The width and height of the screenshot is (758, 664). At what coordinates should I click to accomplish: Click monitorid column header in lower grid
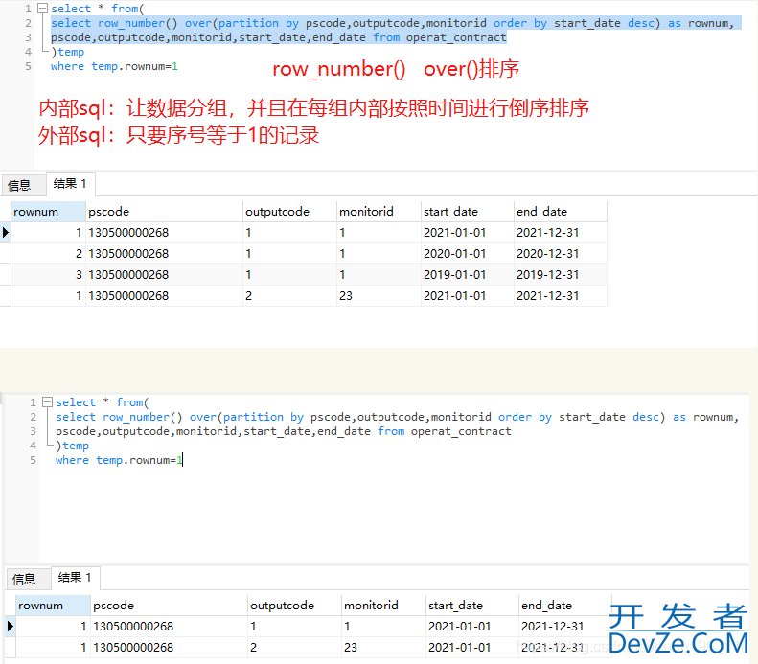383,606
